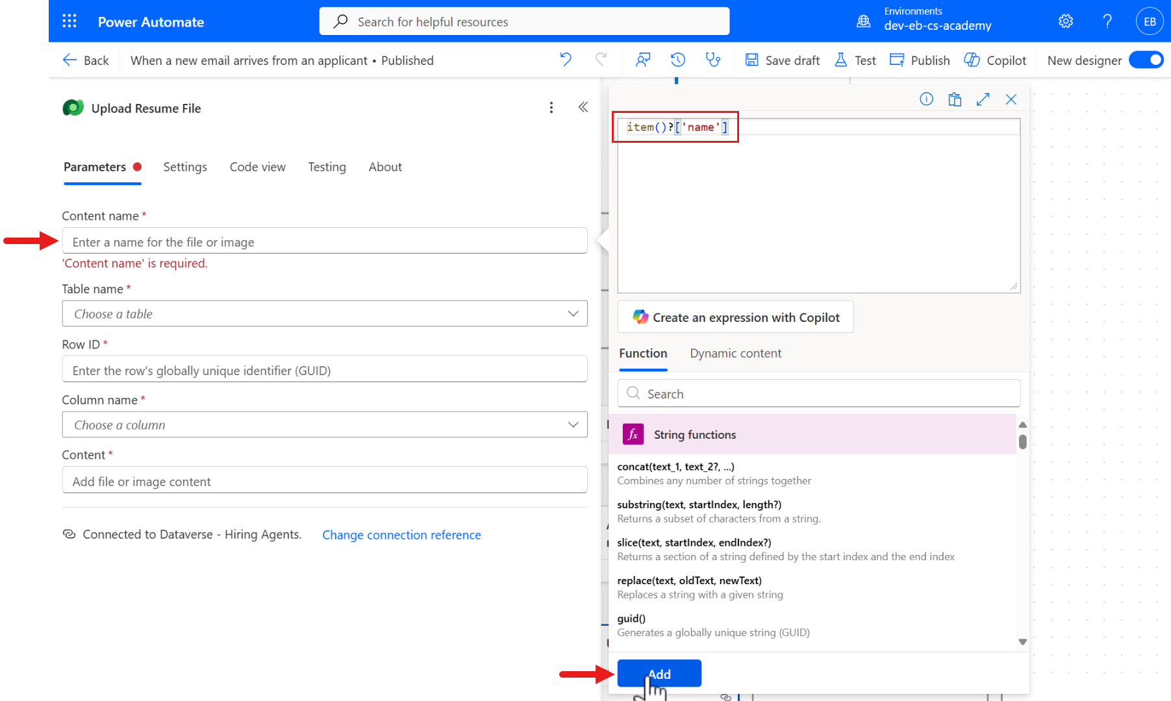The image size is (1171, 701).
Task: Collapse the action panel with double chevron
Action: pyautogui.click(x=583, y=107)
